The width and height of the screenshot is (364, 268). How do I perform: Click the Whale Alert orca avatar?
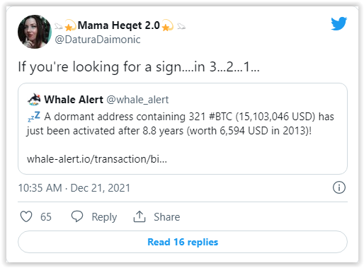(34, 100)
